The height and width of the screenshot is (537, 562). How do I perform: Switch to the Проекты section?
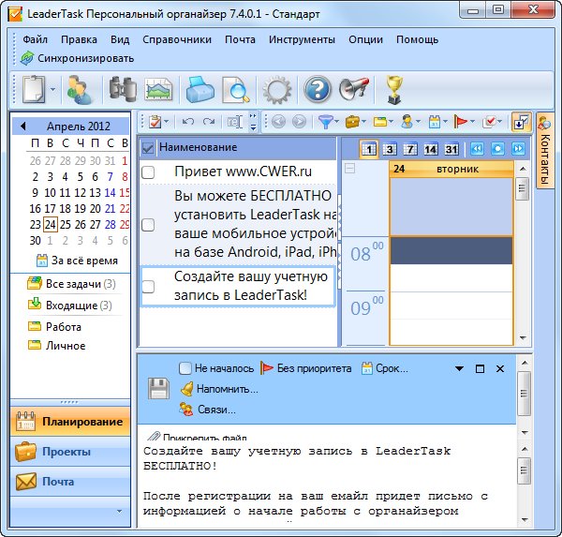pos(66,452)
